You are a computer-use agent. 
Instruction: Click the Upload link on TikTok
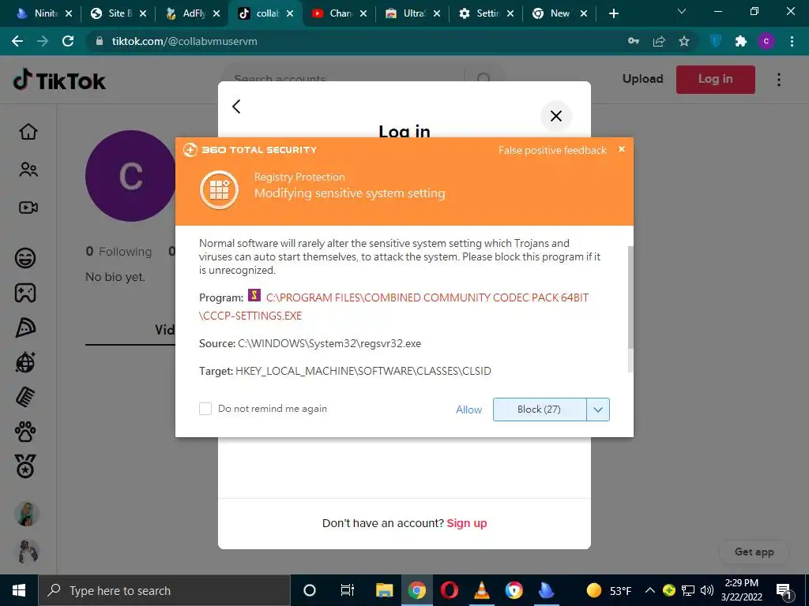pos(642,79)
